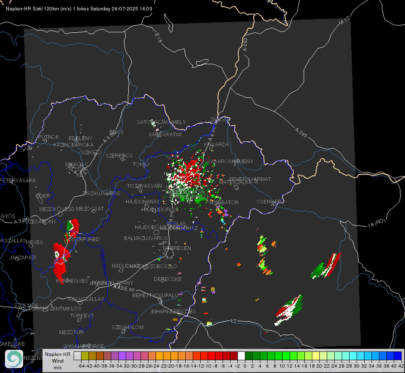
Task: Select the KISUJSZALLAS label
Action: coord(86,299)
